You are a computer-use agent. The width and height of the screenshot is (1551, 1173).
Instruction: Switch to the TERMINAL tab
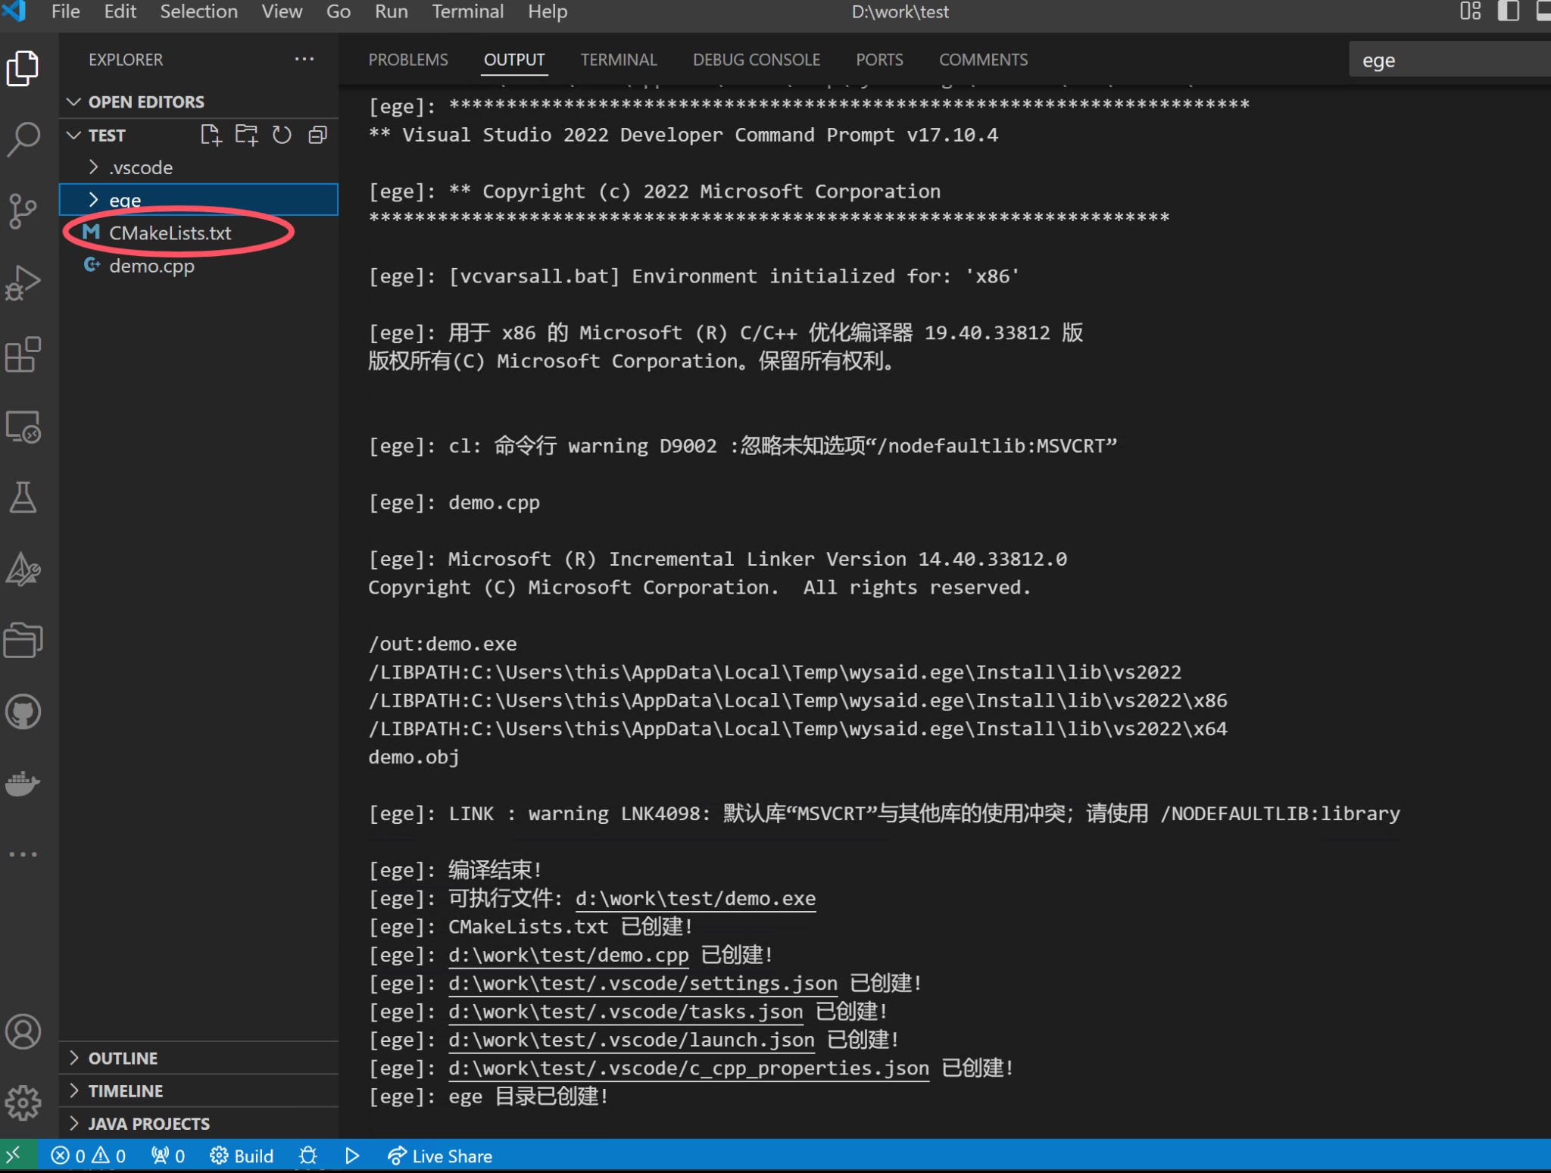pos(619,60)
